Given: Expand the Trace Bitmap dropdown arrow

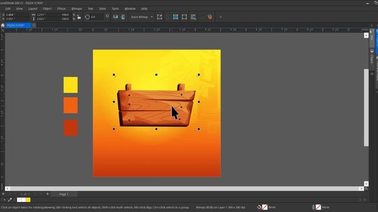Looking at the screenshot, I should (x=152, y=17).
